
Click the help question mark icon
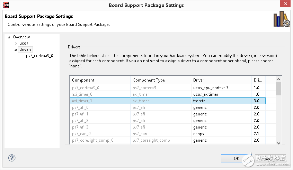pos(12,158)
